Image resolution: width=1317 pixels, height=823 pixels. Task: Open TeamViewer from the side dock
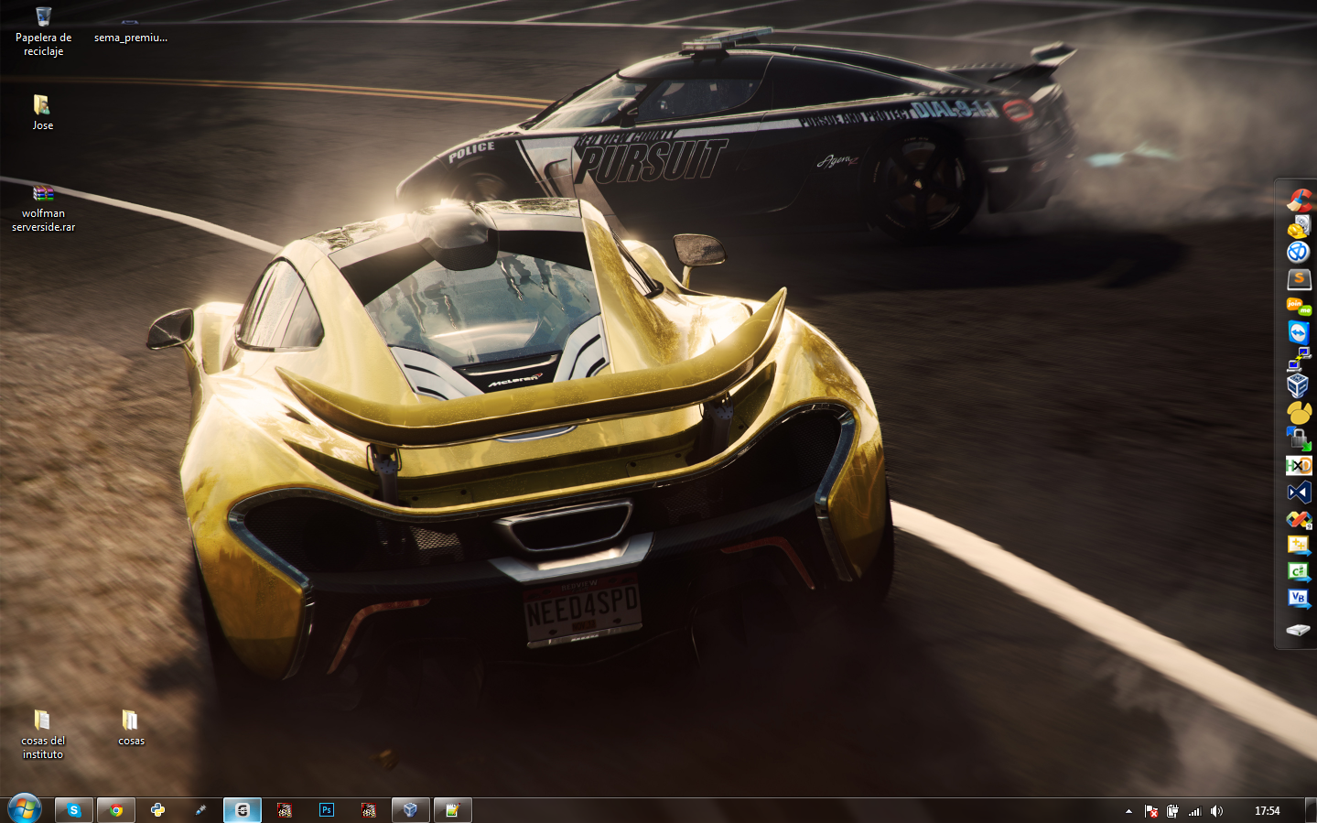coord(1299,331)
